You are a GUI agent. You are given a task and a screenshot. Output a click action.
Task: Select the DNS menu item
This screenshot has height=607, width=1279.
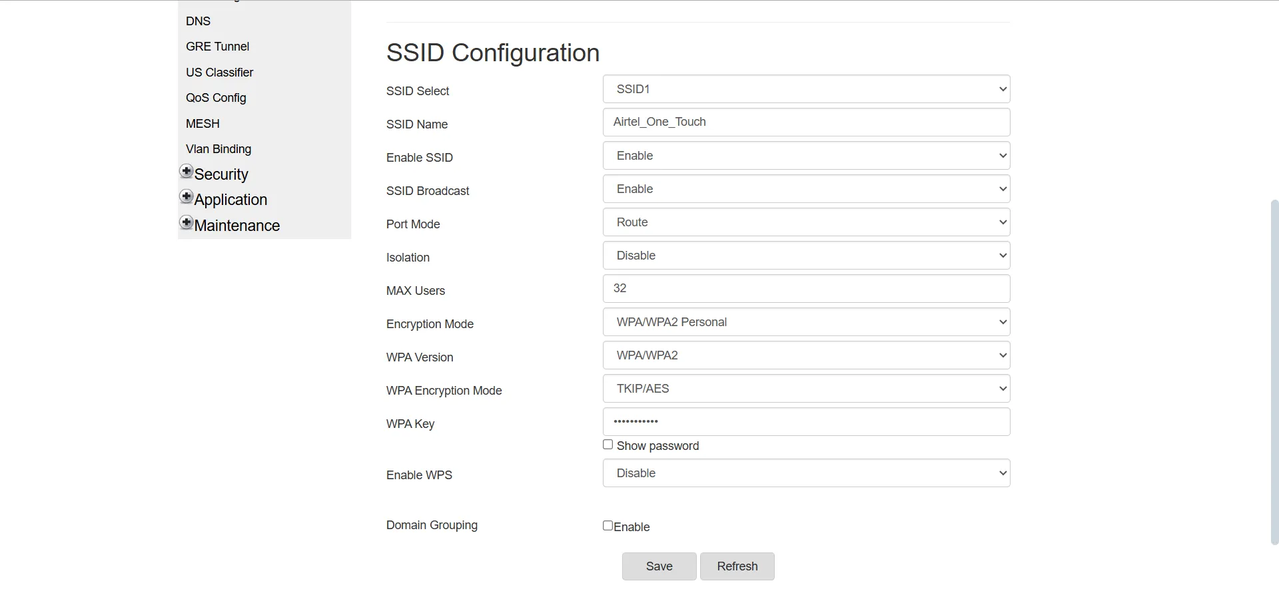(x=198, y=21)
